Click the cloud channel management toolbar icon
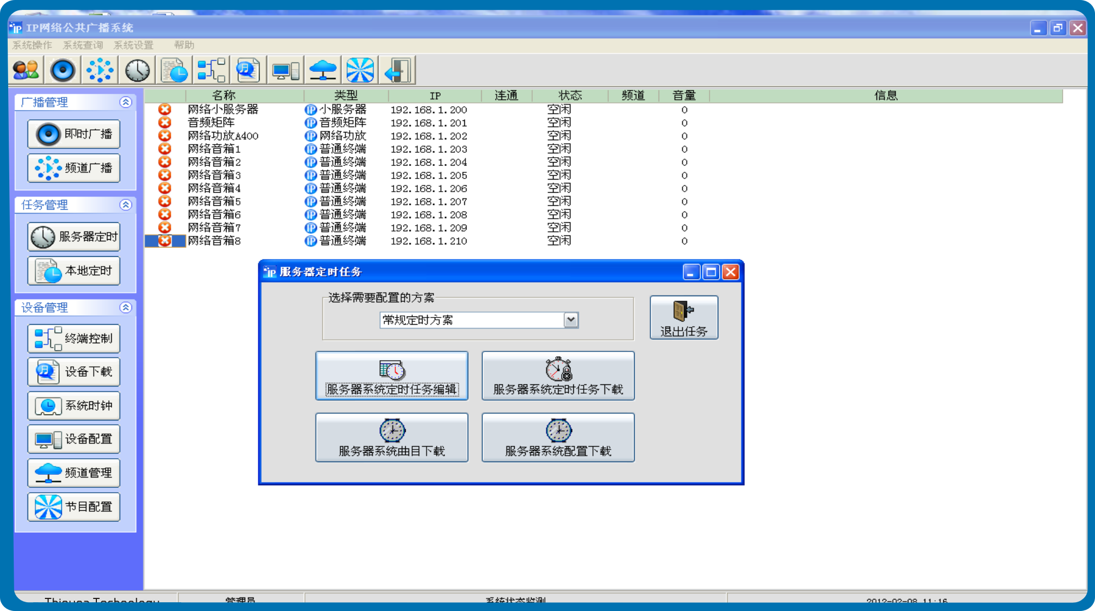1095x611 pixels. click(323, 70)
